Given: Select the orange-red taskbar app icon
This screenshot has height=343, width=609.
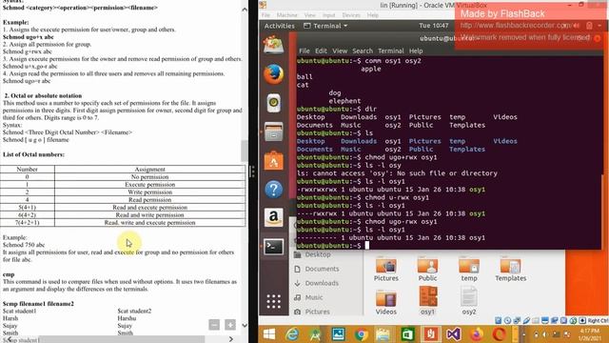Looking at the screenshot, I should (430, 334).
